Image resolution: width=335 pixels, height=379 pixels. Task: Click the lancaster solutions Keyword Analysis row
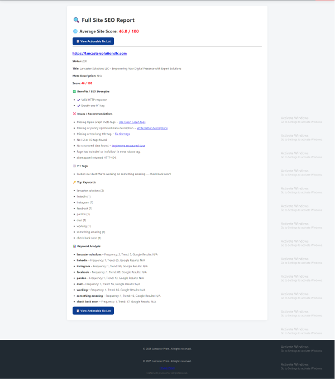pyautogui.click(x=117, y=254)
